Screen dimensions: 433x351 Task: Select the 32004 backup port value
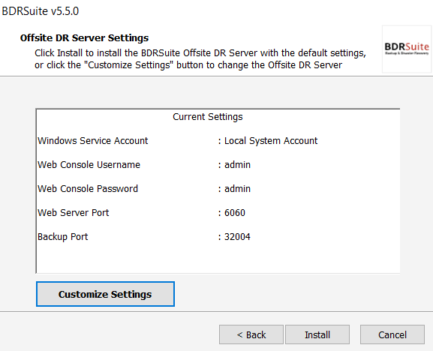point(237,237)
